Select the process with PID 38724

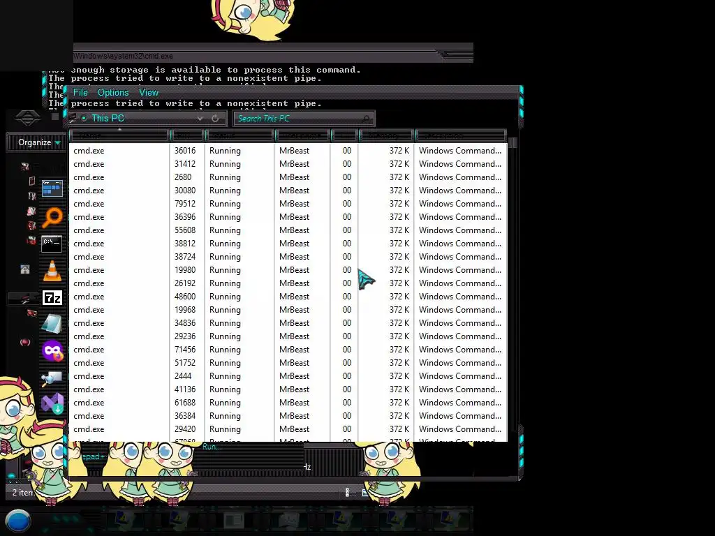[288, 257]
